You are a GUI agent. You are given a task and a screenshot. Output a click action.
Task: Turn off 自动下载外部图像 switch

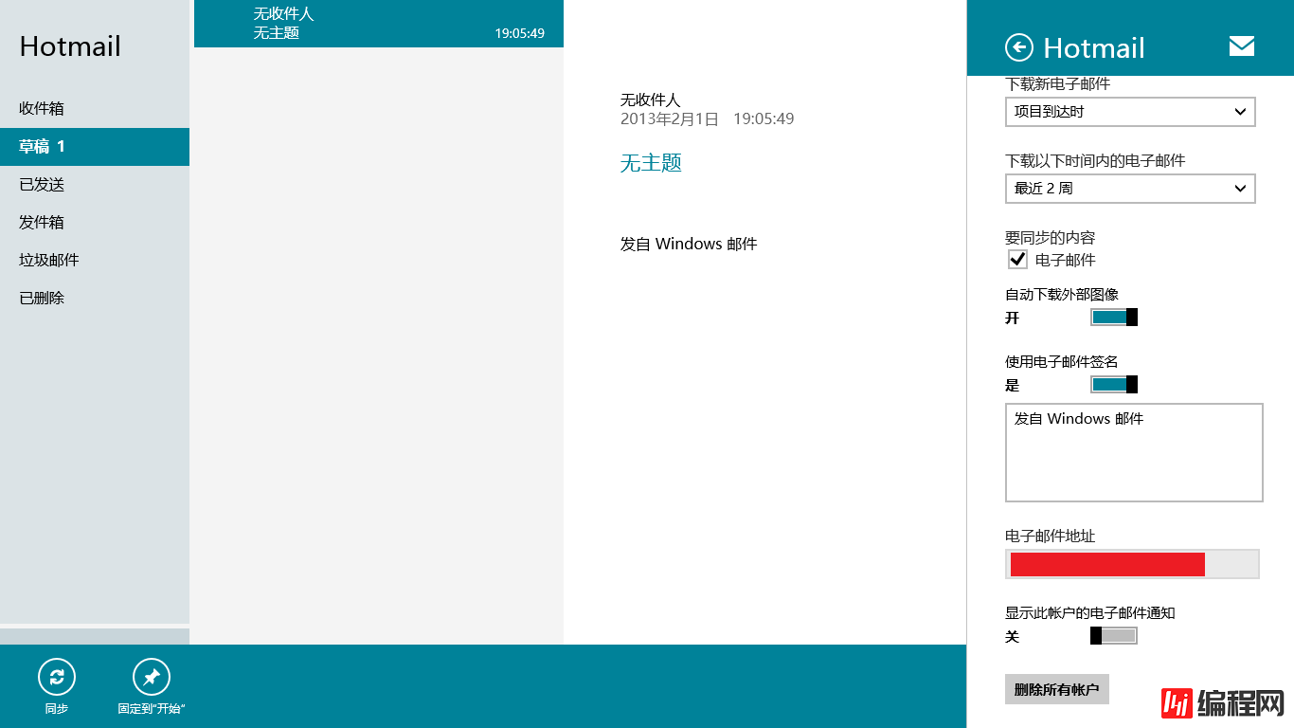[1114, 318]
